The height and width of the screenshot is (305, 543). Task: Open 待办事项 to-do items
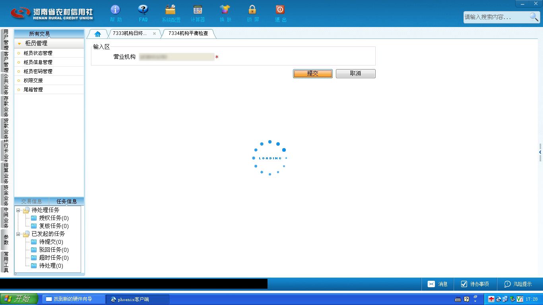point(475,284)
